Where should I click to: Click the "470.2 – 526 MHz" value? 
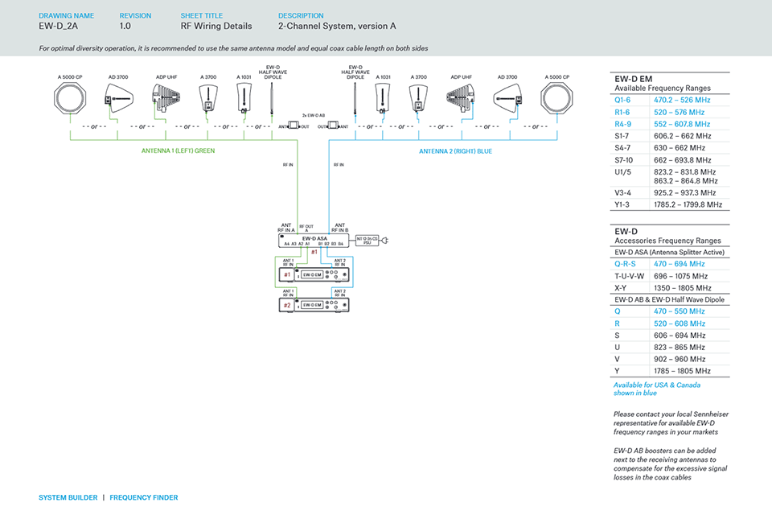[x=682, y=100]
